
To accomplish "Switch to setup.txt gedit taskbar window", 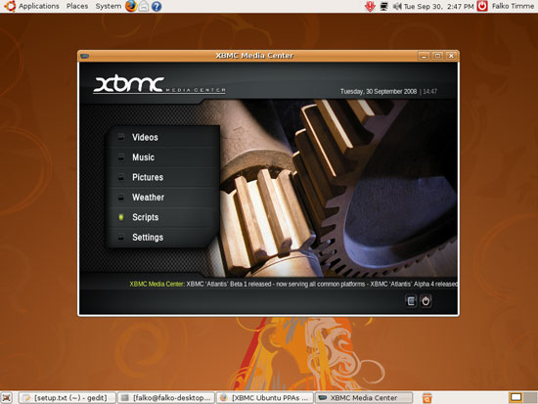I will (67, 398).
